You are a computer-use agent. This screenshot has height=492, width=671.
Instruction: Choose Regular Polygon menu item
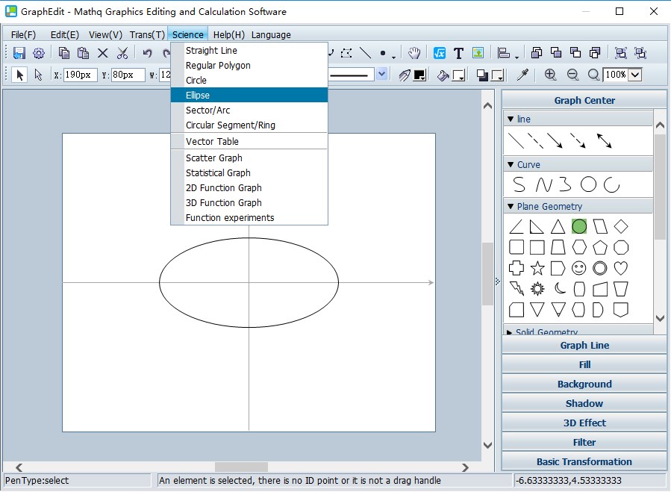coord(249,65)
